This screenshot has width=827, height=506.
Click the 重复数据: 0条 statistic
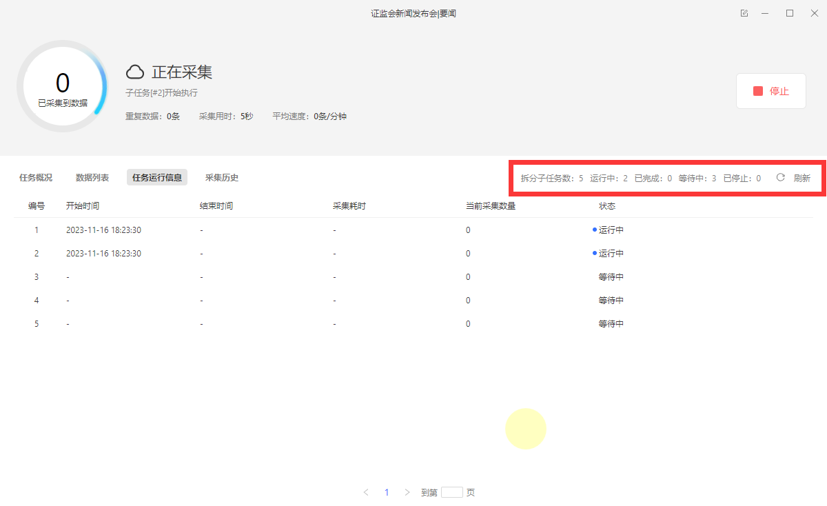152,117
